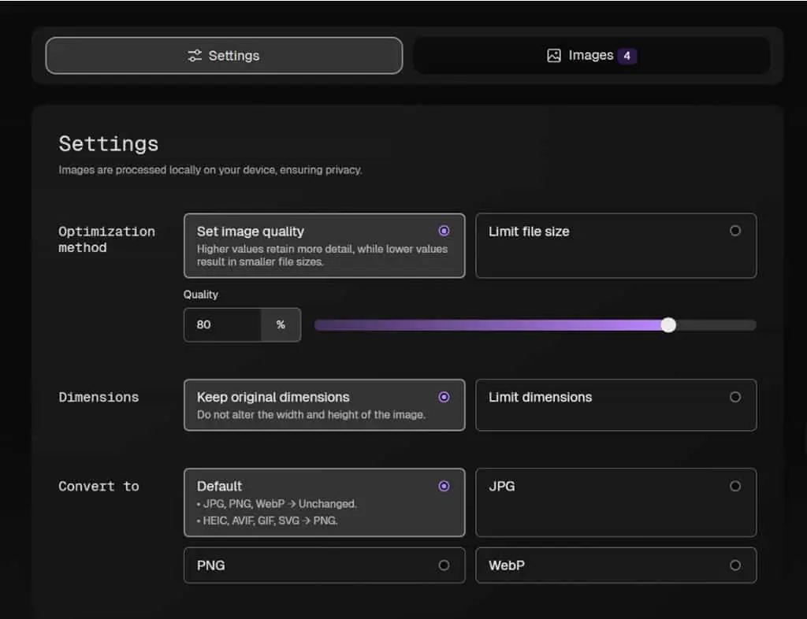Select the Set image quality option
Image resolution: width=807 pixels, height=619 pixels.
[324, 246]
